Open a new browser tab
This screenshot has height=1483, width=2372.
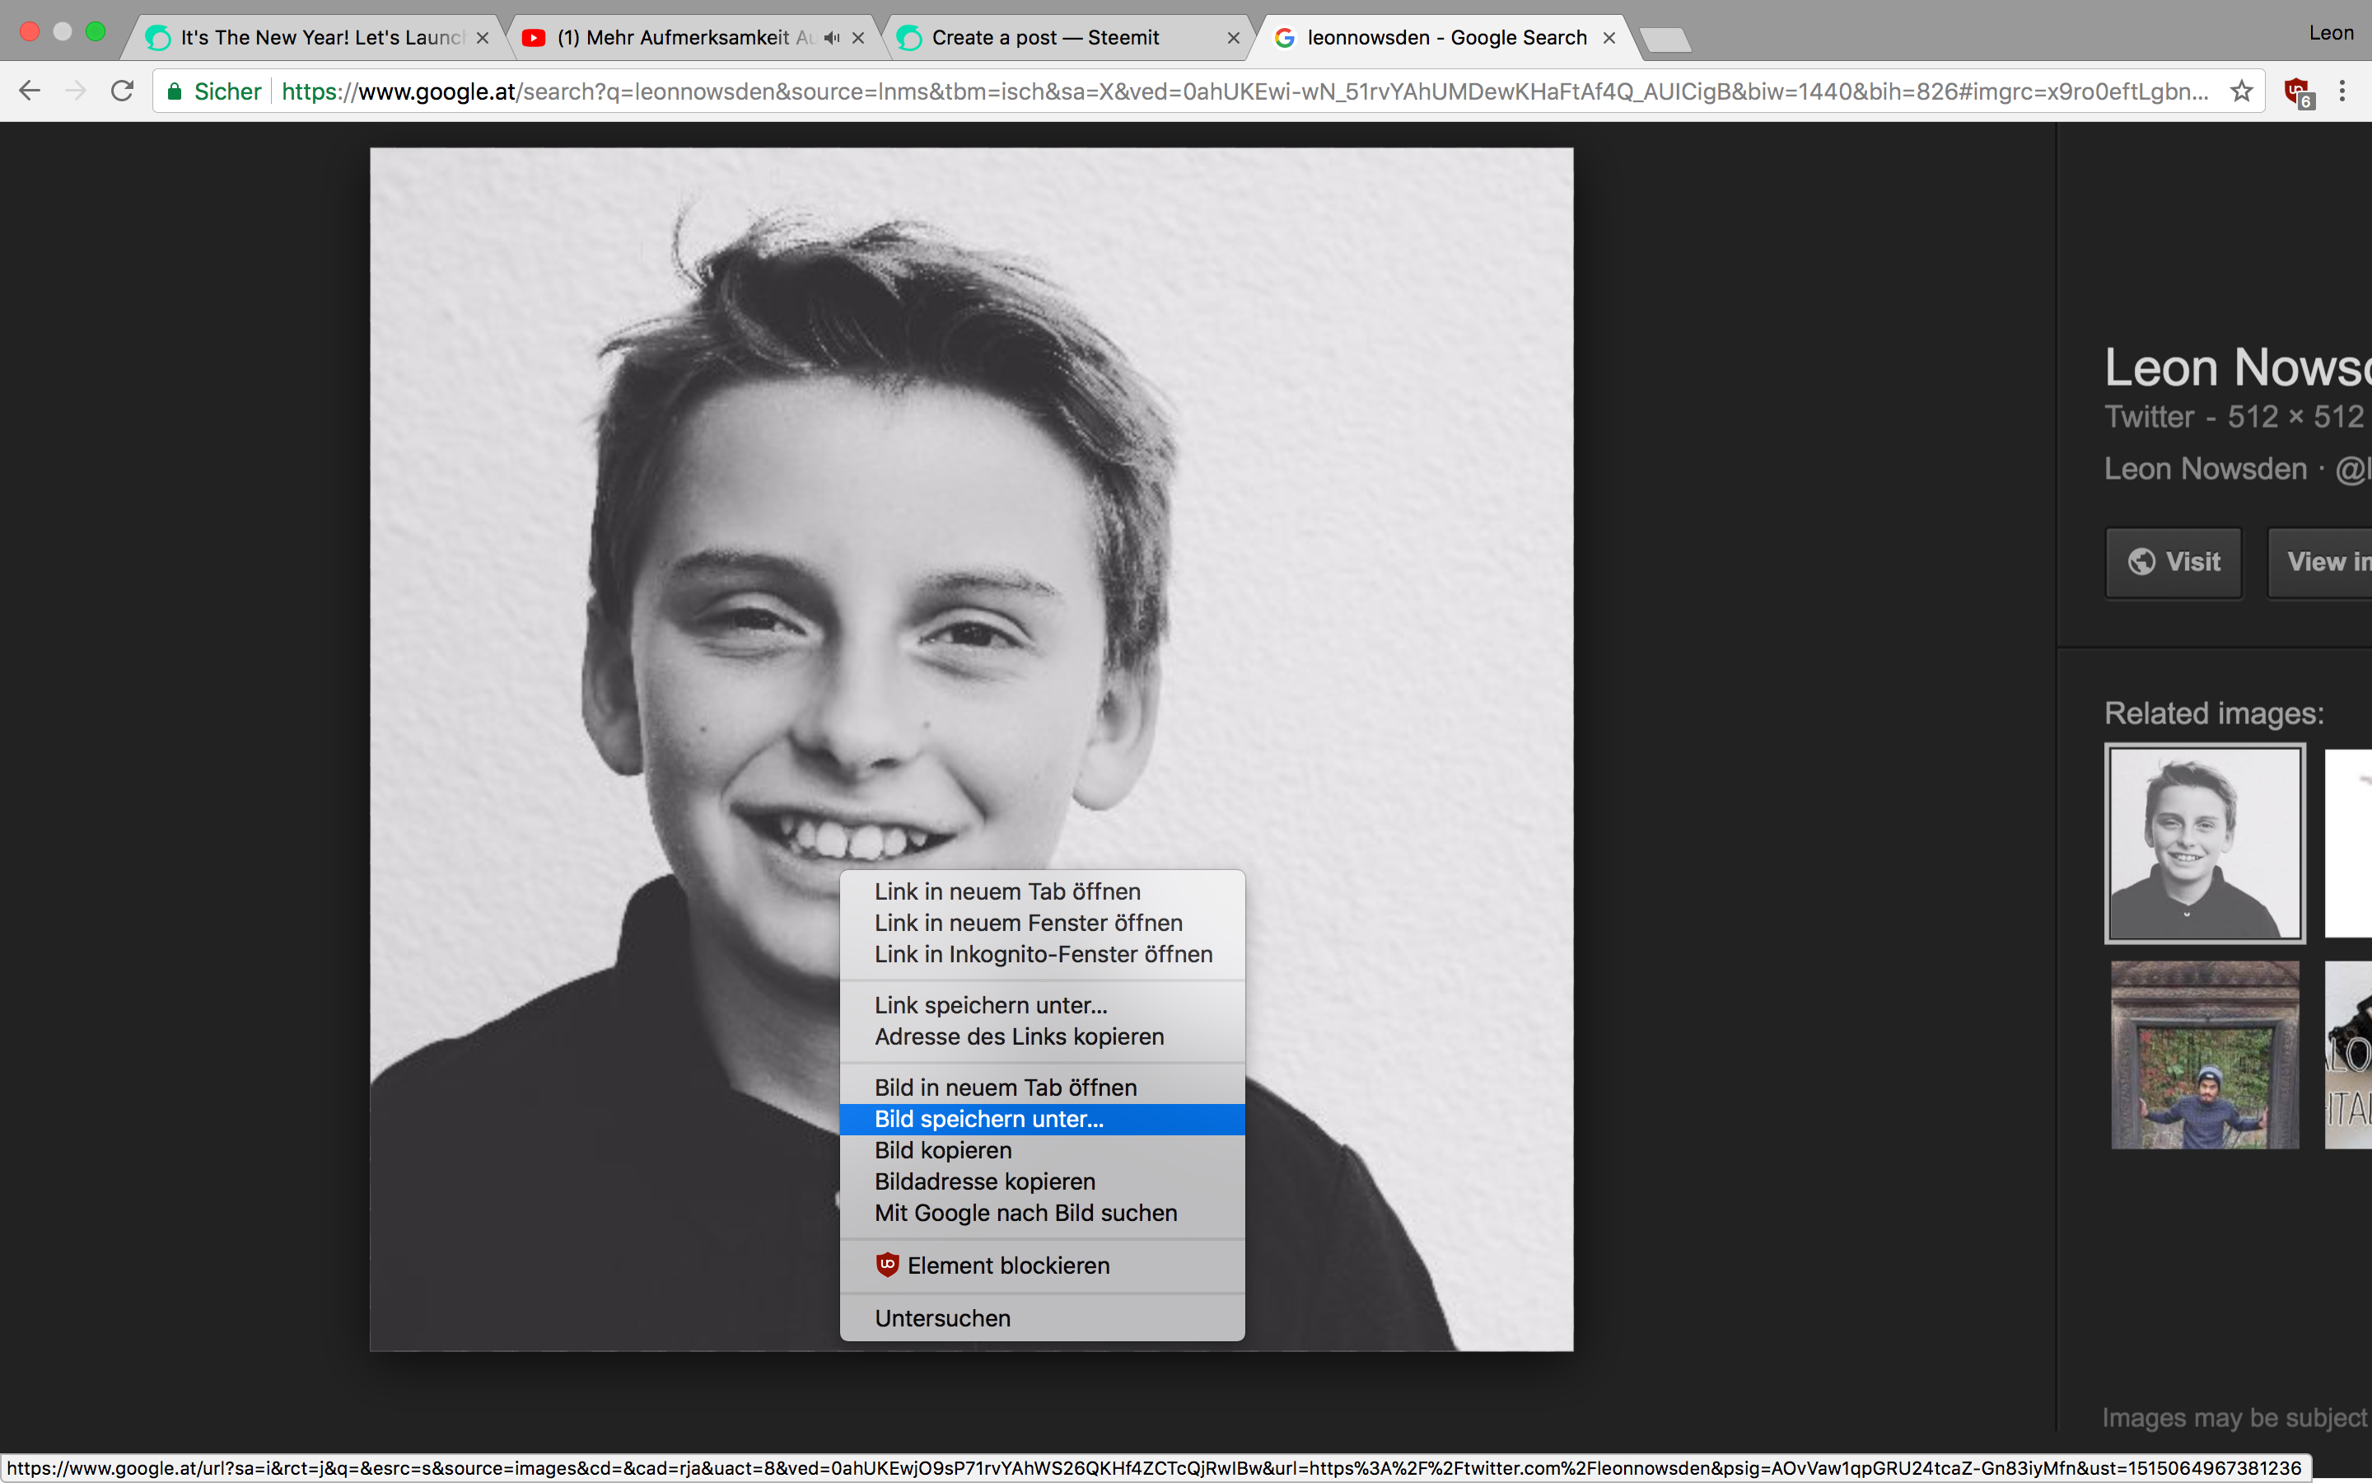tap(1665, 40)
